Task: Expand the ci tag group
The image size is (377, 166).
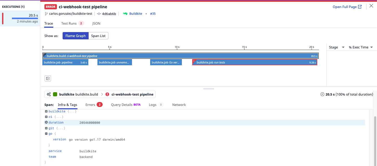Action: click(46, 117)
